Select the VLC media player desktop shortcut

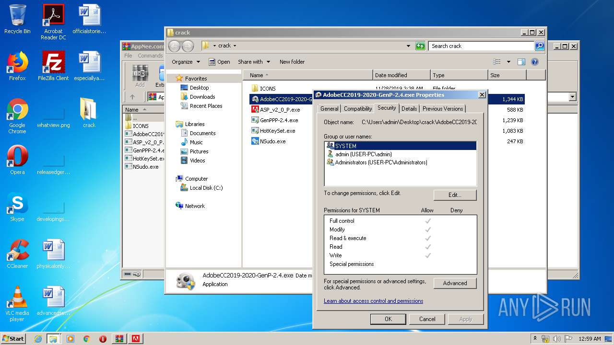click(17, 304)
